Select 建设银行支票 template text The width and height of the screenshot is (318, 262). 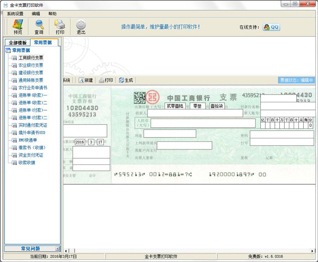31,73
